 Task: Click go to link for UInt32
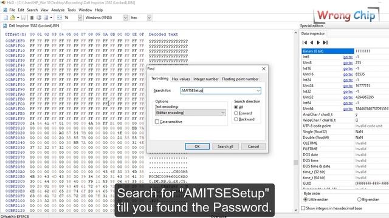[x=348, y=97]
